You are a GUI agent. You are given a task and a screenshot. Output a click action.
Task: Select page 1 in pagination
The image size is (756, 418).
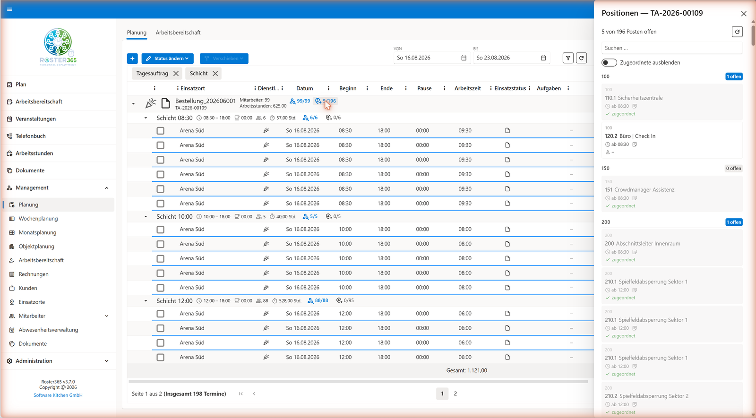click(442, 394)
